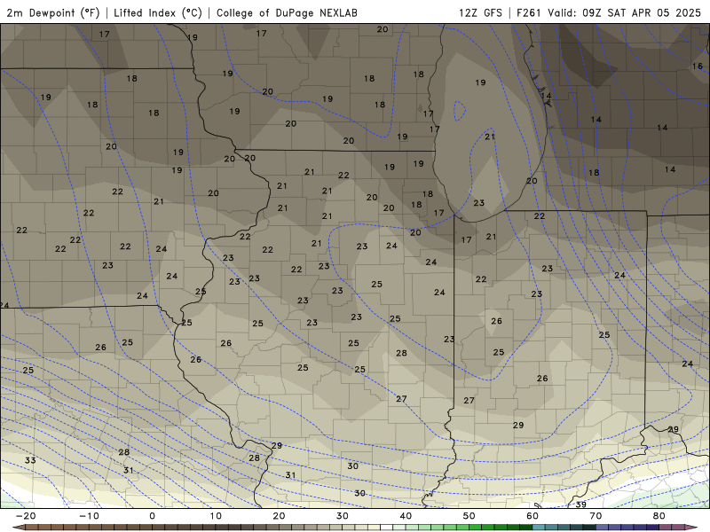Click the '70' label on the color scale
The height and width of the screenshot is (532, 710).
click(x=596, y=516)
